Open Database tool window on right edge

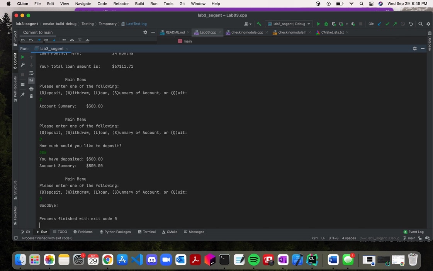(x=430, y=41)
